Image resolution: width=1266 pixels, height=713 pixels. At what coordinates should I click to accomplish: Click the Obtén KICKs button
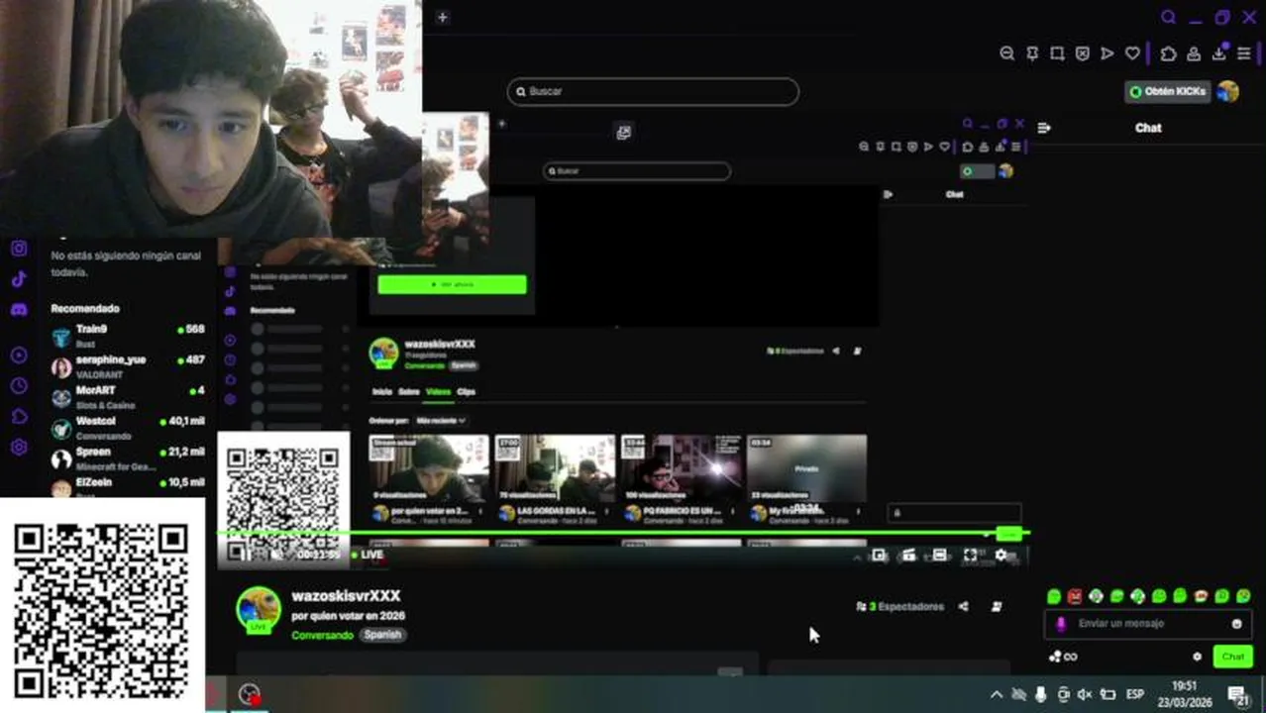click(x=1168, y=91)
